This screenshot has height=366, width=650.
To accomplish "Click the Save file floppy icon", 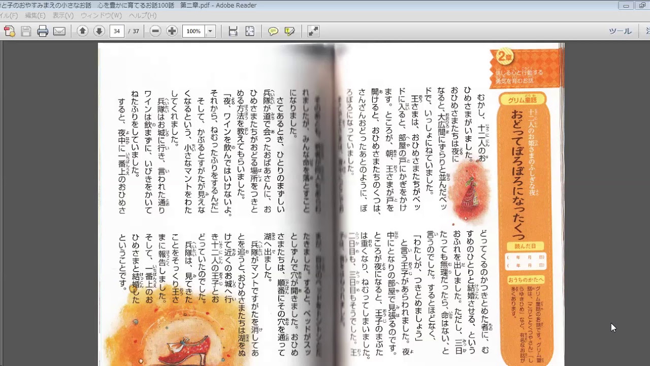I will (26, 32).
